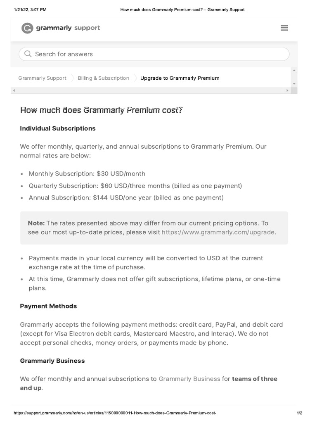Image resolution: width=317 pixels, height=423 pixels.
Task: Go to the Grammarly Support breadcrumb
Action: tap(42, 78)
